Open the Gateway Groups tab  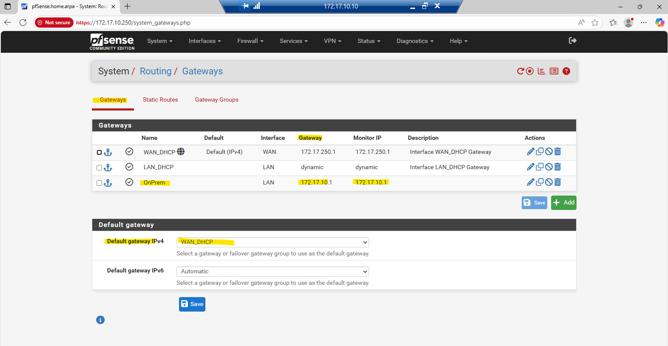click(216, 100)
